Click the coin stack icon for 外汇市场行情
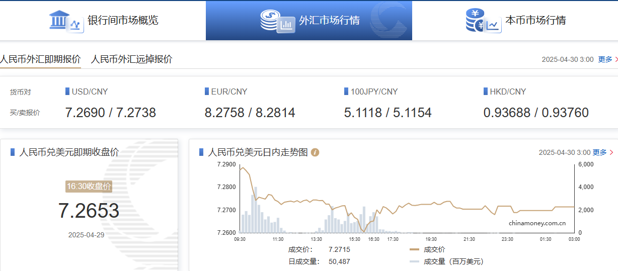This screenshot has width=618, height=271. point(277,21)
